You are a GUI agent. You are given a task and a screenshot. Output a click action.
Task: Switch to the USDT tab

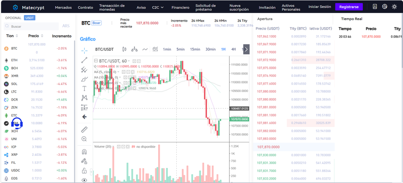(x=30, y=18)
